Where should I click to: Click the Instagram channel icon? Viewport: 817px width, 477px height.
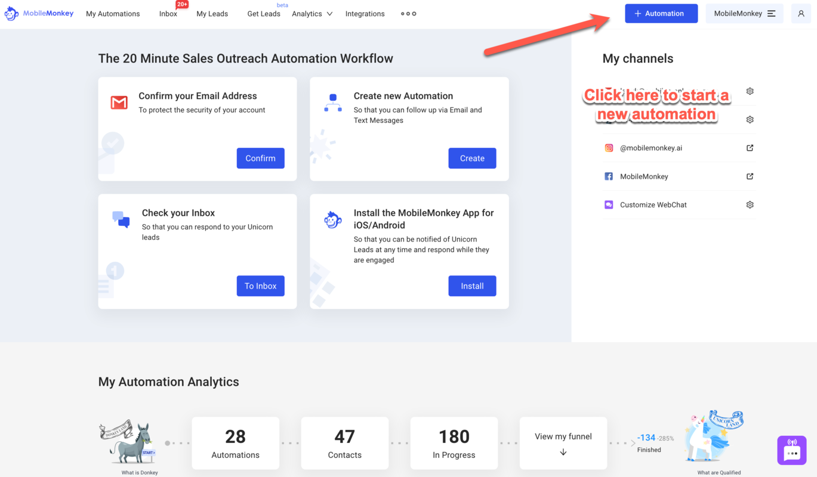click(x=609, y=148)
